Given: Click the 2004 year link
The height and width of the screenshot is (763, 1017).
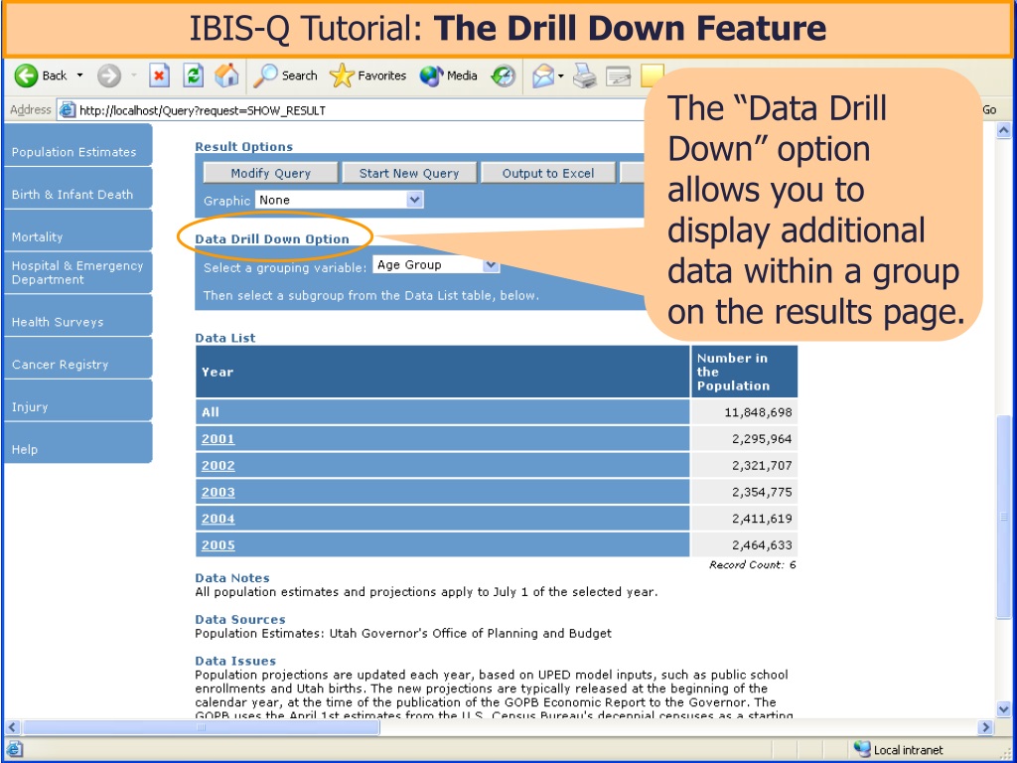Looking at the screenshot, I should (x=218, y=519).
